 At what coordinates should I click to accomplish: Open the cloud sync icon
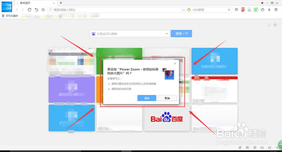point(263,10)
